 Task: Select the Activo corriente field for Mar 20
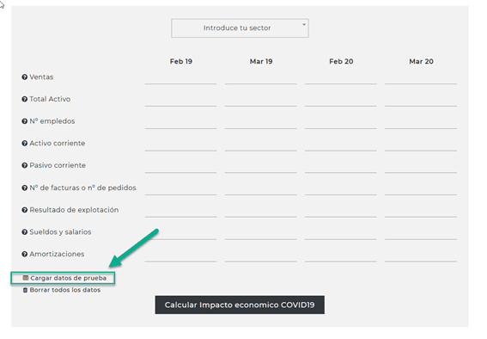point(421,145)
